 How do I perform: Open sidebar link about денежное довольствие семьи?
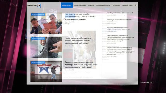click(x=119, y=28)
